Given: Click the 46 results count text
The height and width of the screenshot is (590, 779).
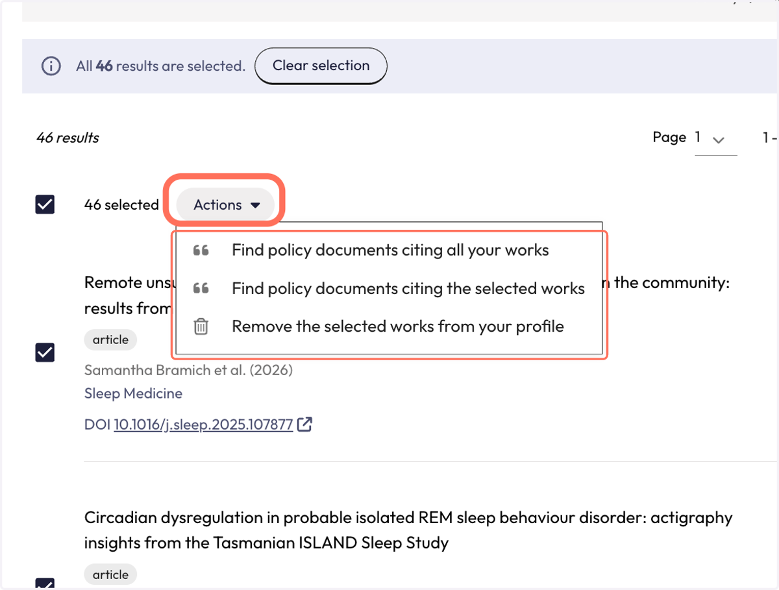Looking at the screenshot, I should coord(68,138).
